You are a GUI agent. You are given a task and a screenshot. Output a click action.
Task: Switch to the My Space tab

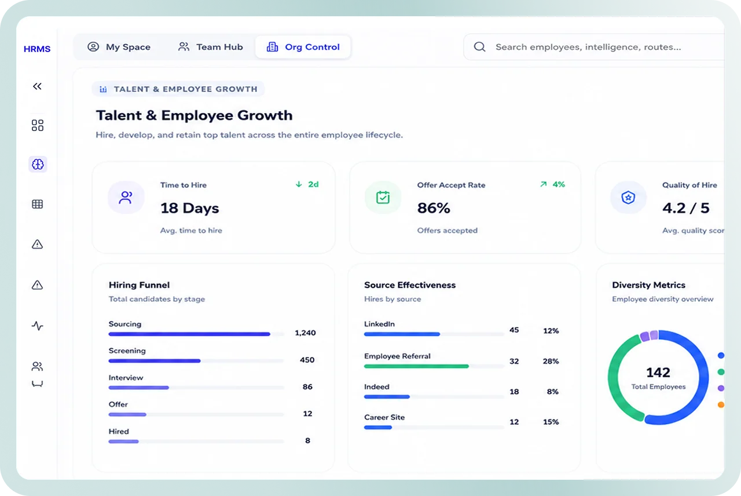[x=119, y=47]
